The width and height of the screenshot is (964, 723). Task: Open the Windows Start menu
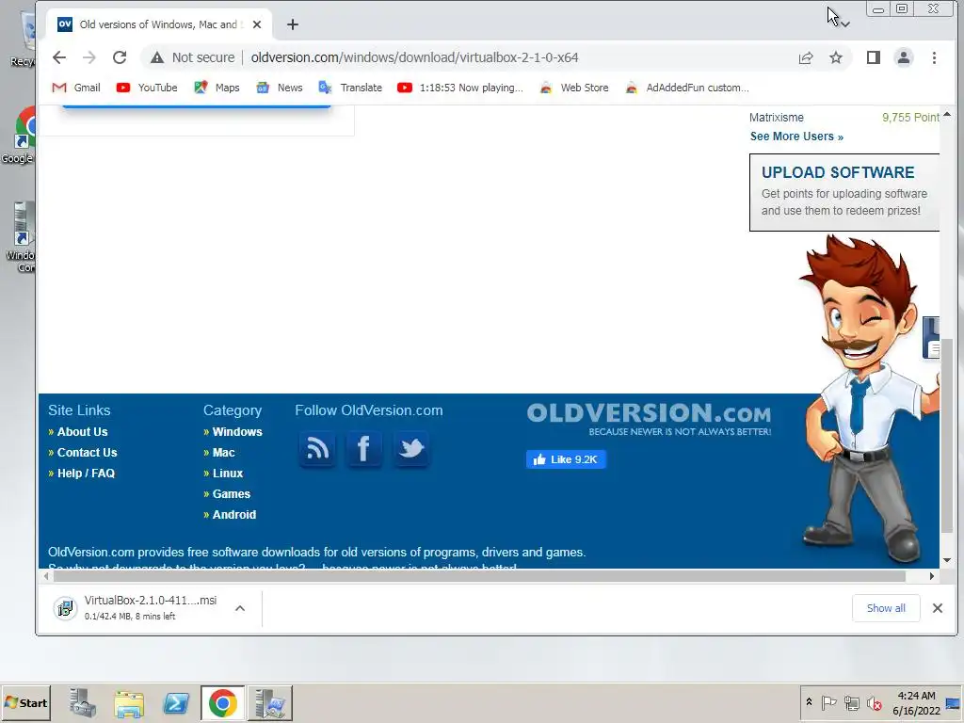tap(25, 703)
